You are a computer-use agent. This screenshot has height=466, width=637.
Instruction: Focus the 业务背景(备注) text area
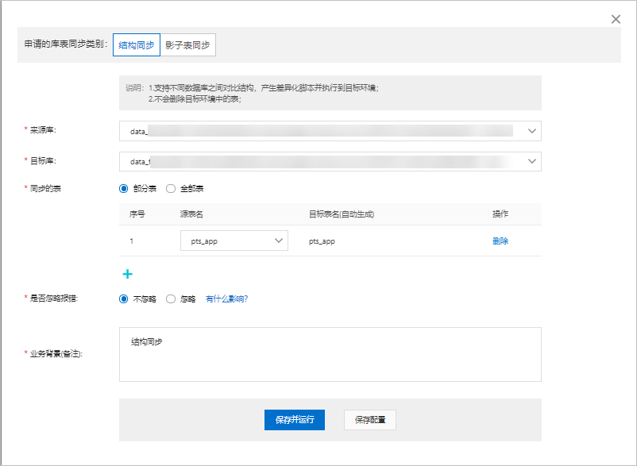(330, 354)
